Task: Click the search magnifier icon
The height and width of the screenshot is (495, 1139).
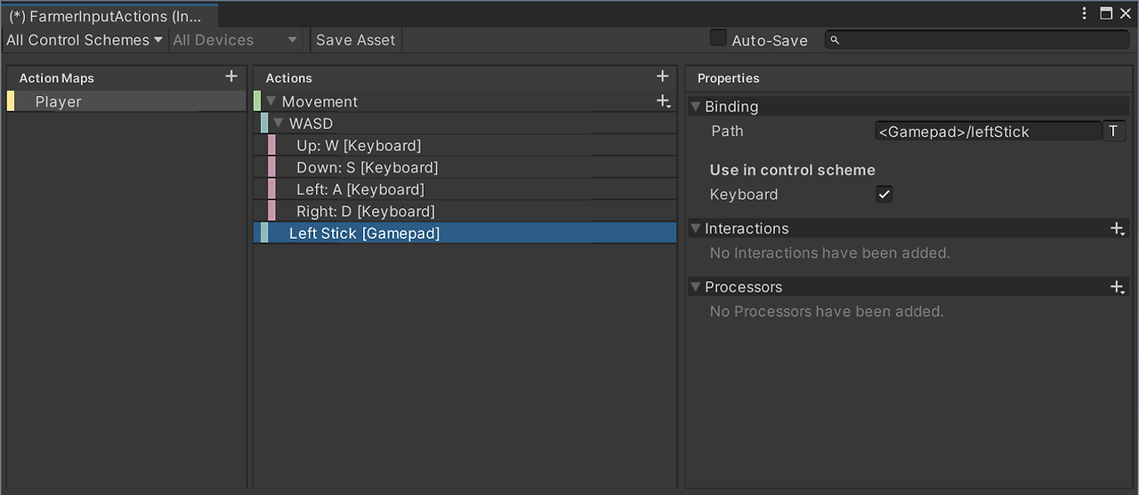Action: click(836, 40)
